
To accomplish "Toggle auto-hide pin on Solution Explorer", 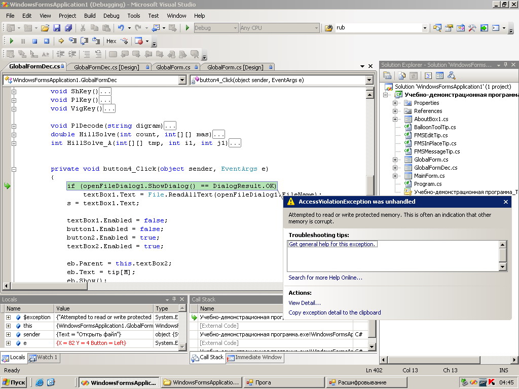I will 505,65.
